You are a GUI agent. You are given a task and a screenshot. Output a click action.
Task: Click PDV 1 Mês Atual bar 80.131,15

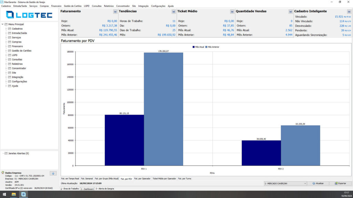pyautogui.click(x=124, y=140)
